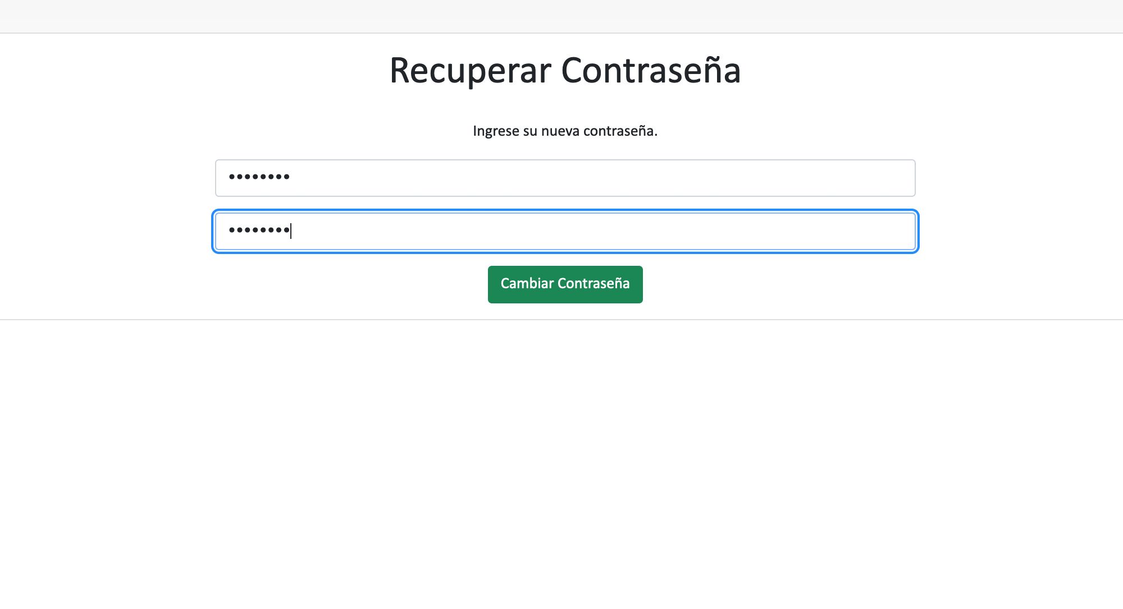Click blank white area below the form

tap(561, 449)
